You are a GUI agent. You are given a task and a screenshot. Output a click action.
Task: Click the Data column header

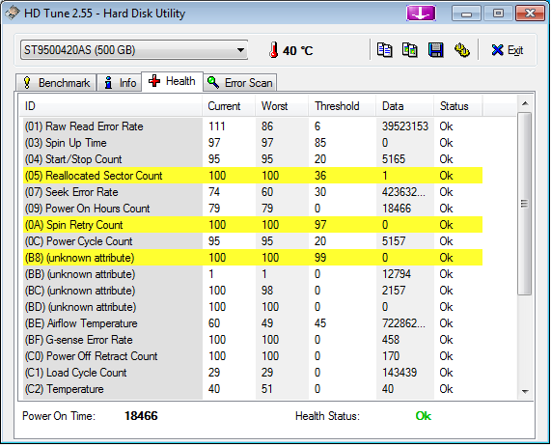point(404,106)
